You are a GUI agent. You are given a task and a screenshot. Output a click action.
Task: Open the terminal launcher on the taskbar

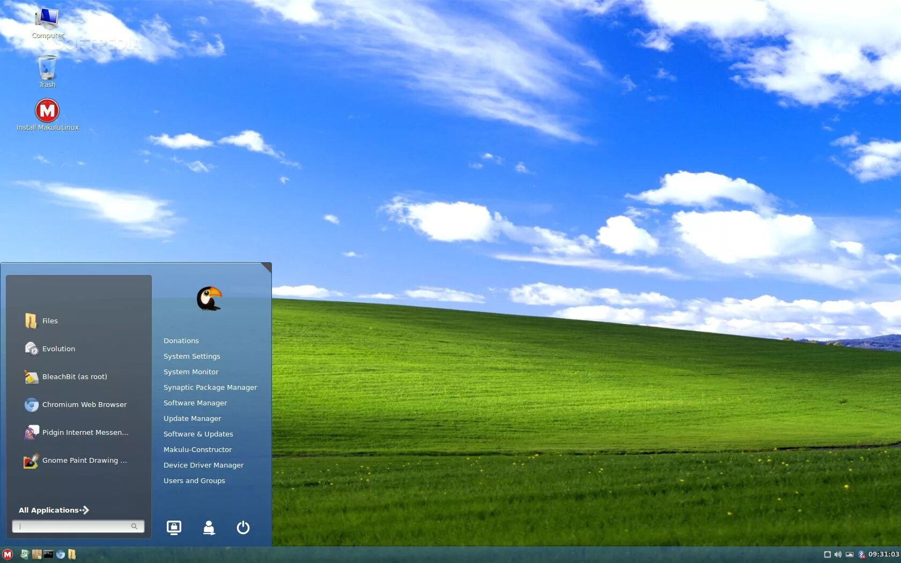click(x=48, y=554)
